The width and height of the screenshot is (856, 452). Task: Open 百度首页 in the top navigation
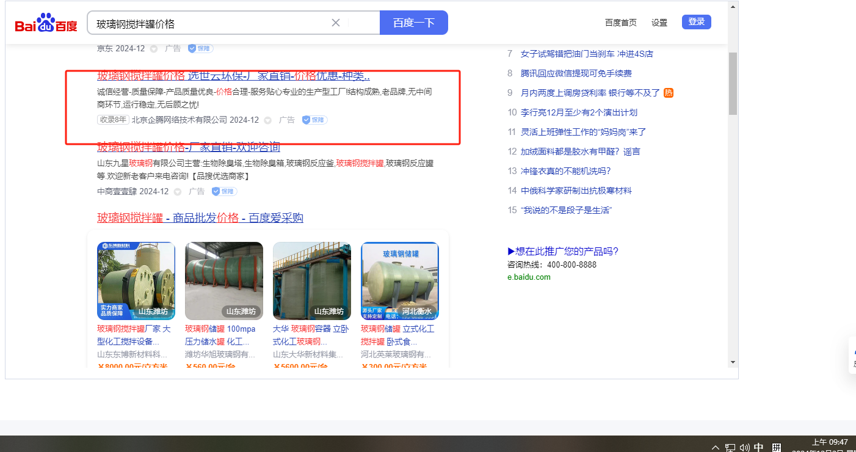pyautogui.click(x=620, y=23)
